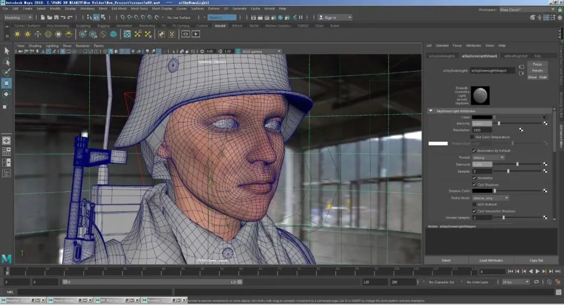This screenshot has width=564, height=305.
Task: Click the Arnold Skydome Light shelf icon
Action: coord(48,34)
